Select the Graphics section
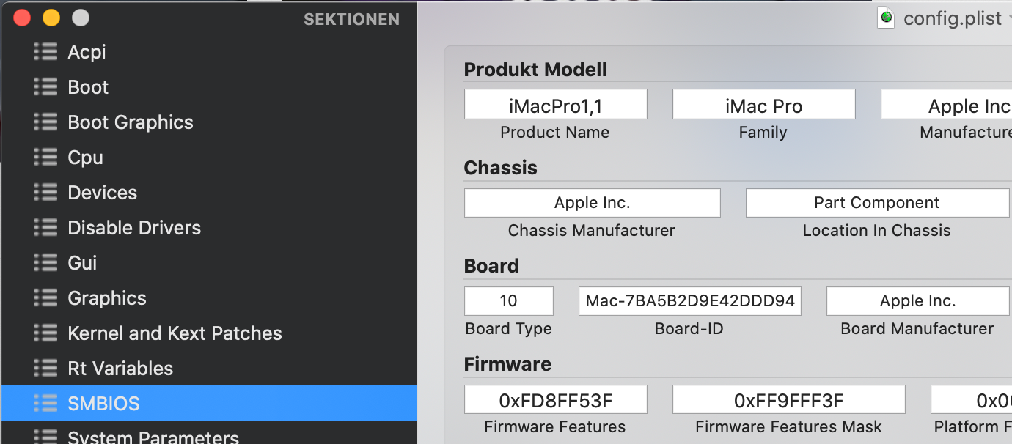Screen dimensions: 1012x444 pyautogui.click(x=107, y=298)
